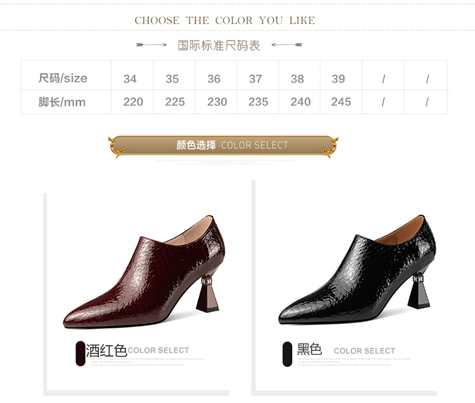Viewport: 475px width, 403px height.
Task: Select size 36 in the size chart
Action: [214, 79]
